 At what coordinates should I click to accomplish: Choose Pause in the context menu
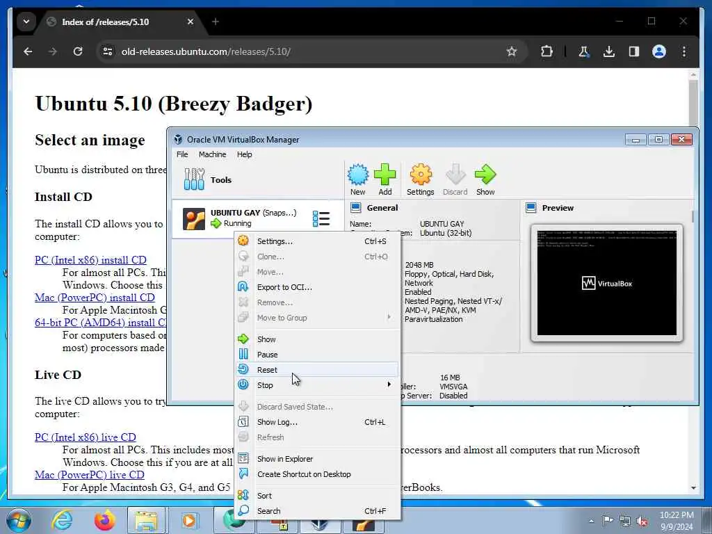pos(318,355)
